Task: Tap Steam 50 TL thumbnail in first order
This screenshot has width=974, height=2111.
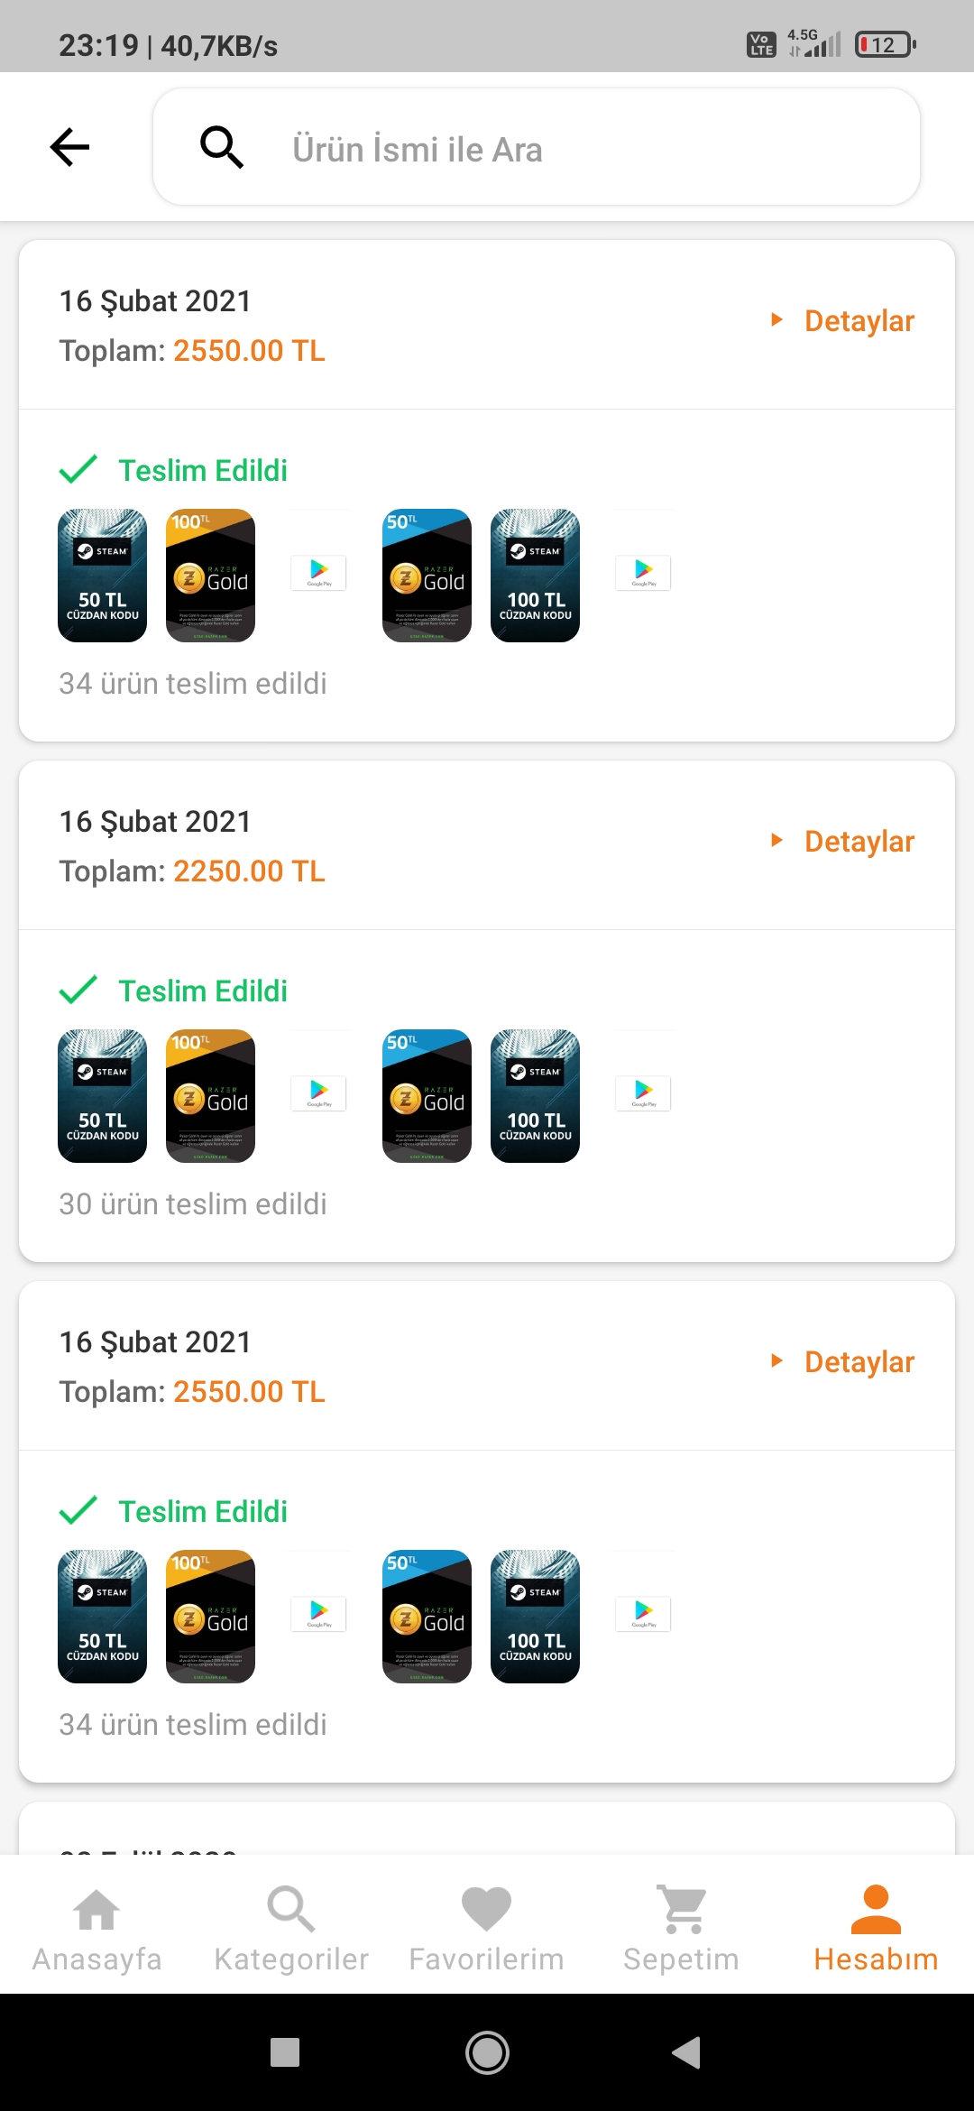Action: coord(103,576)
